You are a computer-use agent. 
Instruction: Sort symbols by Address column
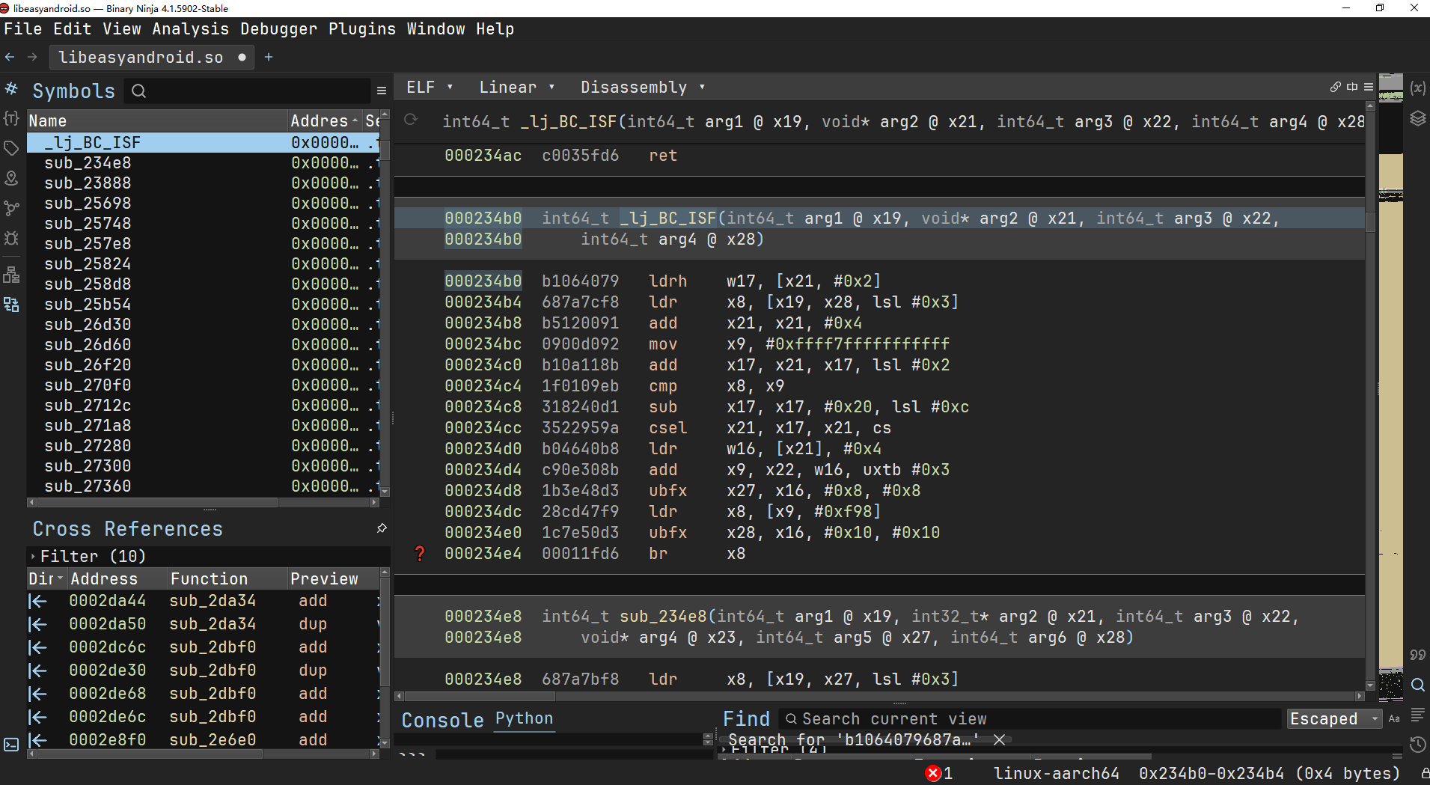click(x=323, y=120)
